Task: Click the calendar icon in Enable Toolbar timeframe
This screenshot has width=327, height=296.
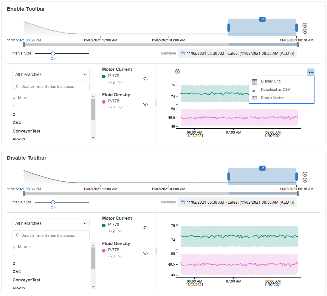Action: (x=182, y=53)
